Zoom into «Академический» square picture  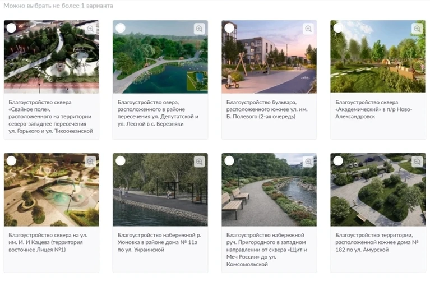point(417,29)
